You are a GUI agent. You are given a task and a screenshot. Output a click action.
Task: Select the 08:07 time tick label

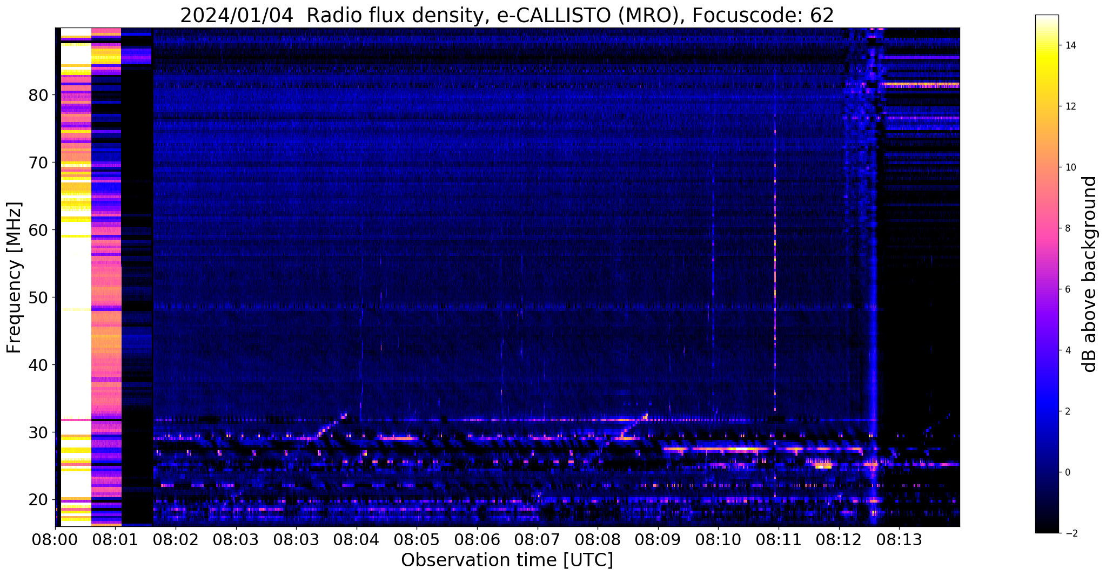(x=538, y=539)
